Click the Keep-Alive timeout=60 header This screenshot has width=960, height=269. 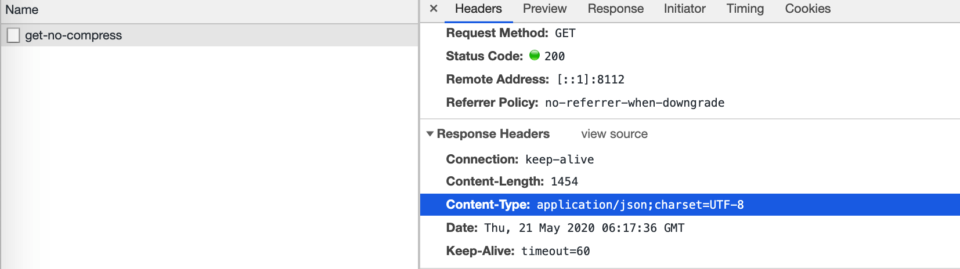518,251
